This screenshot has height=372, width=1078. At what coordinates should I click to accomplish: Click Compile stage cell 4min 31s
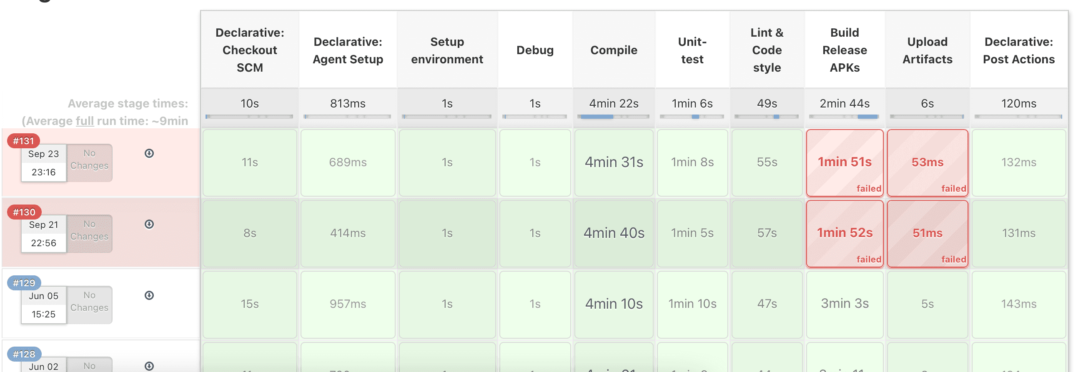(614, 163)
